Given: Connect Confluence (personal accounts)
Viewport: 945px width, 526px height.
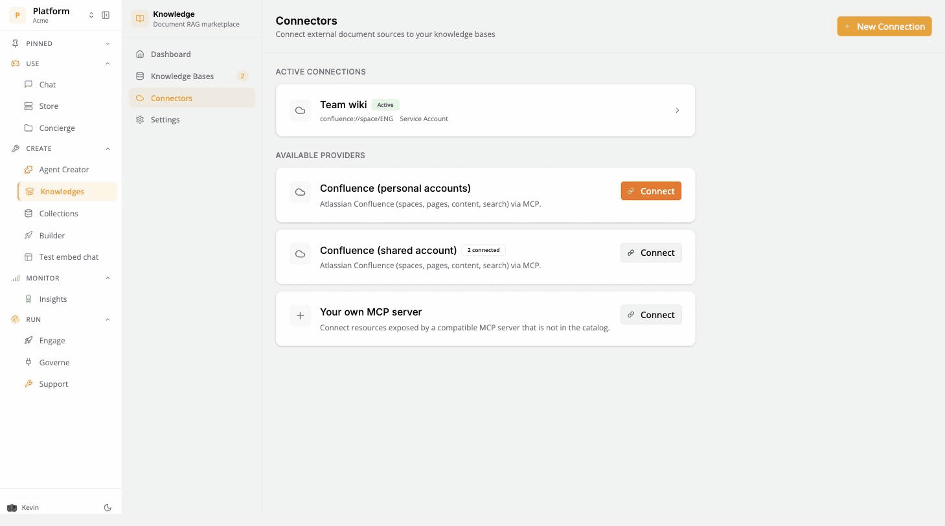Looking at the screenshot, I should (x=651, y=190).
